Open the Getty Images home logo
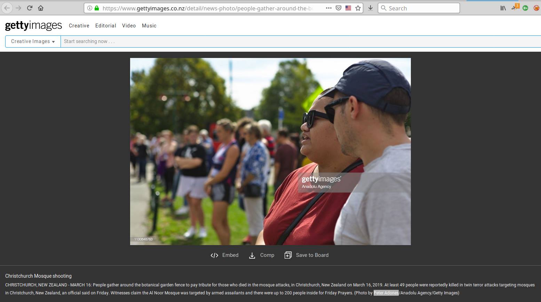The width and height of the screenshot is (541, 302). pyautogui.click(x=33, y=25)
